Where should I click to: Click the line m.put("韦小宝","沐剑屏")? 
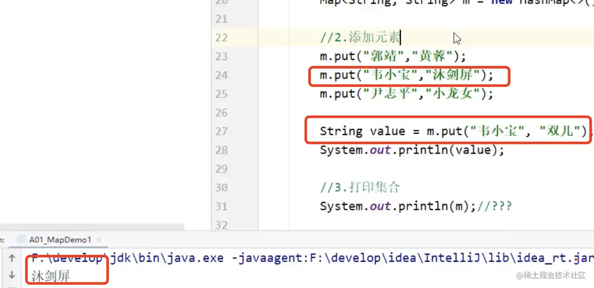point(406,75)
